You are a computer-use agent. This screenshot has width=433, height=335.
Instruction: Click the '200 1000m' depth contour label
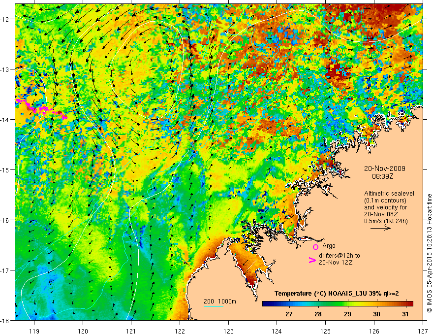(220, 301)
